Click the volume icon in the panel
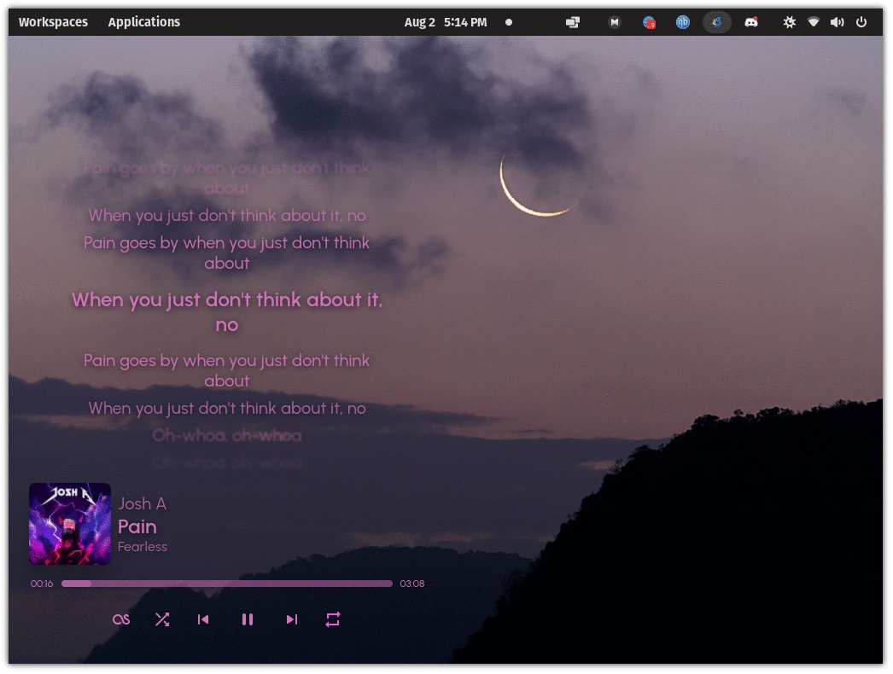 coord(837,21)
